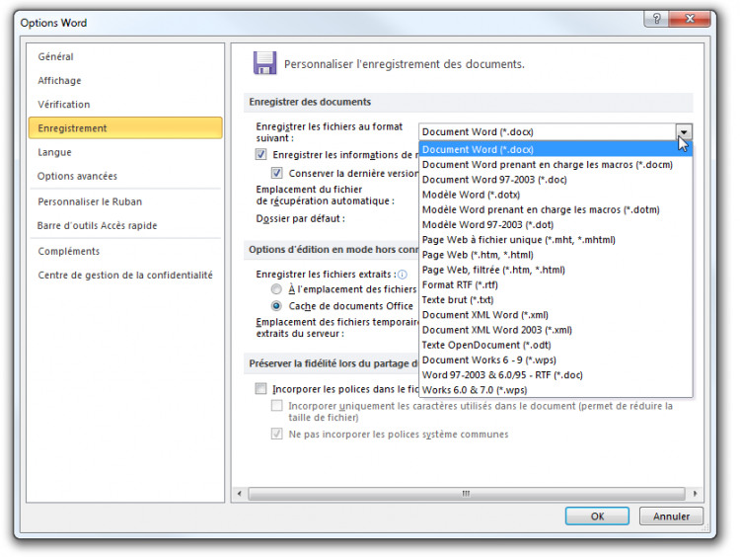Click horizontal scrollbar left arrow
This screenshot has width=740, height=557.
point(240,494)
